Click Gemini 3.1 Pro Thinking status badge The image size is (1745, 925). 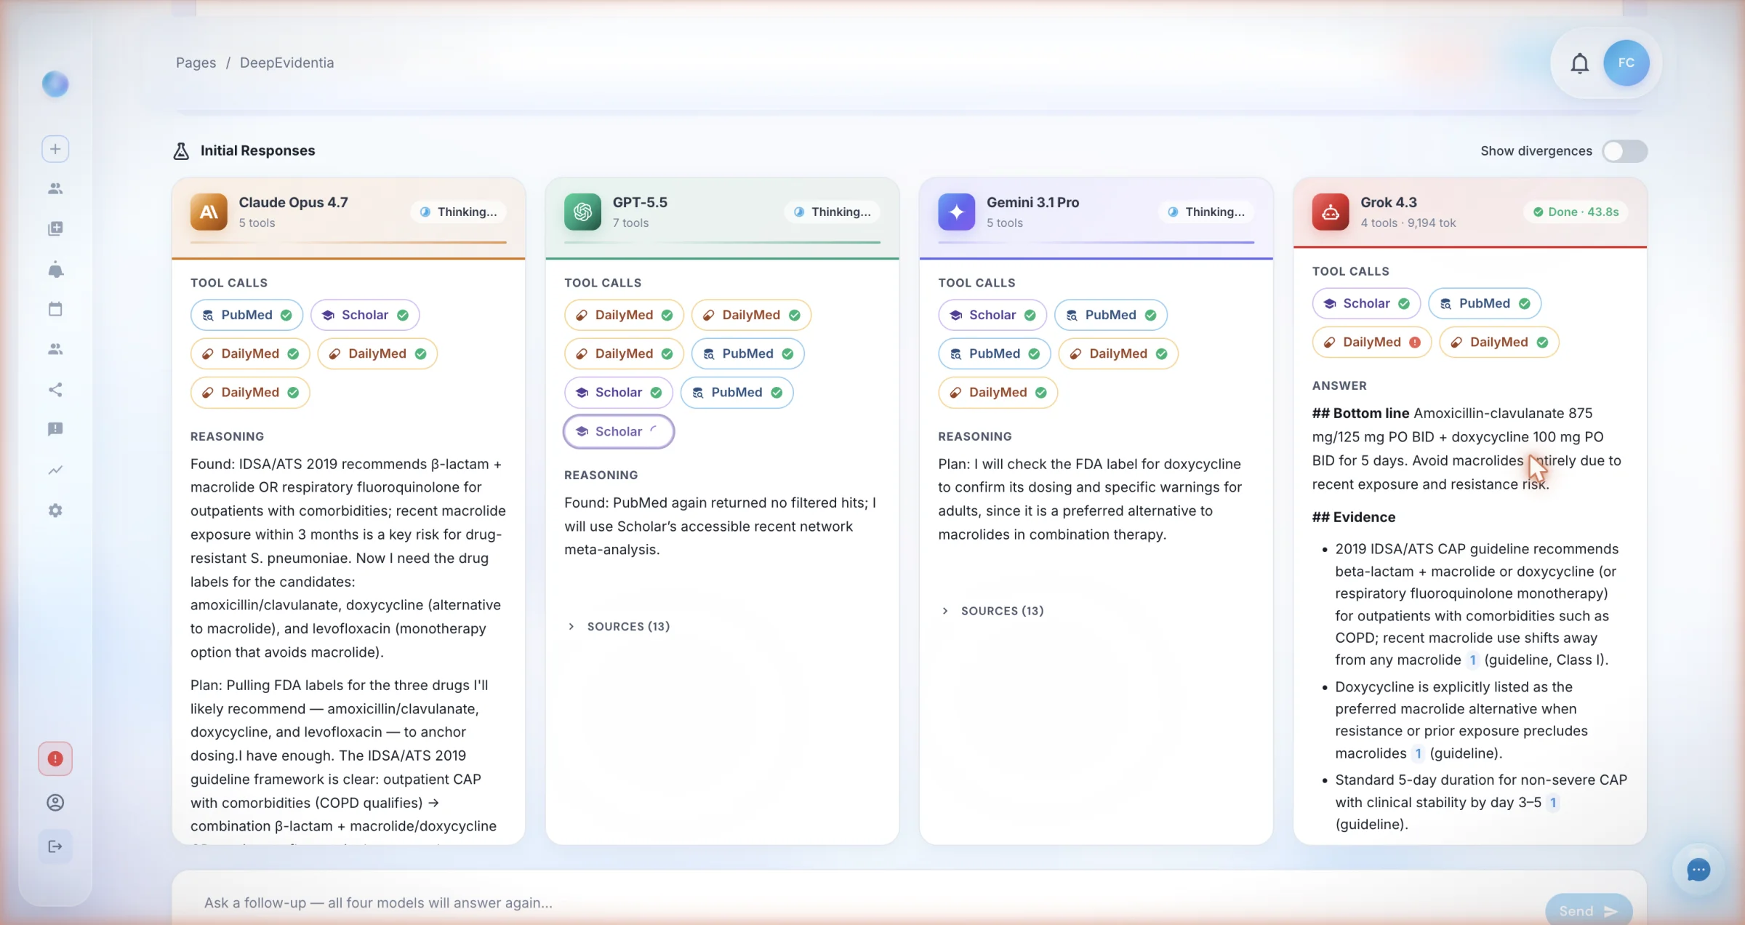click(x=1206, y=212)
